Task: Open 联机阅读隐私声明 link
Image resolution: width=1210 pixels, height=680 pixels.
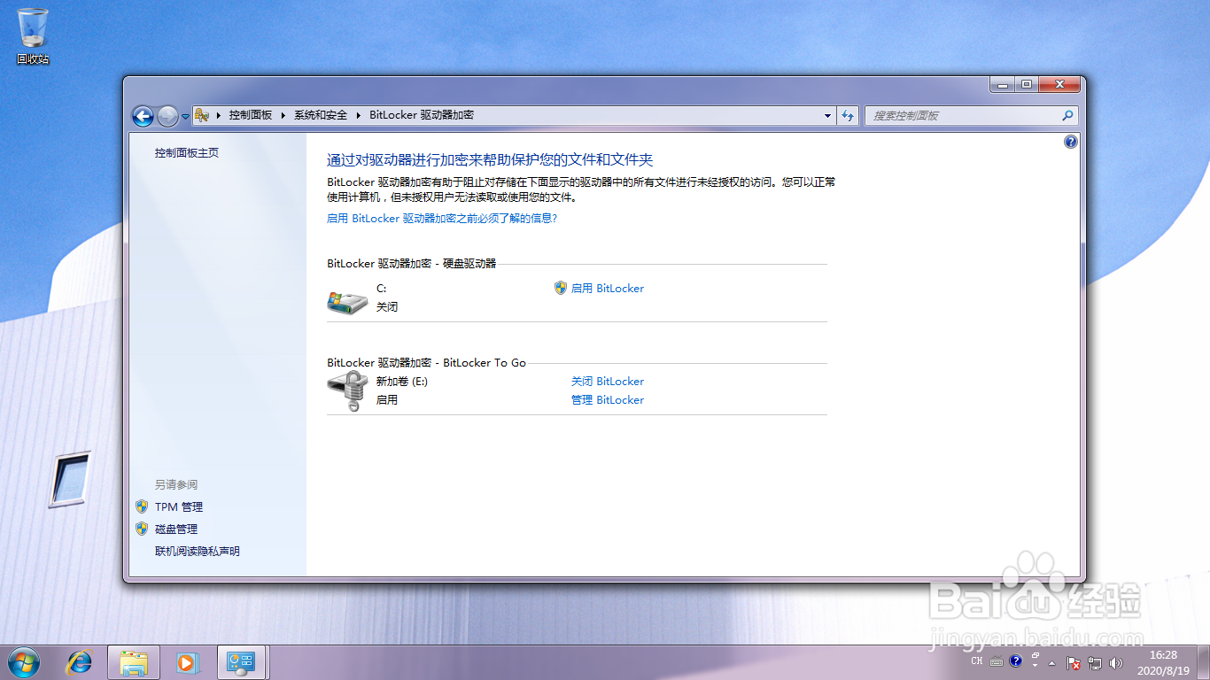Action: (198, 551)
